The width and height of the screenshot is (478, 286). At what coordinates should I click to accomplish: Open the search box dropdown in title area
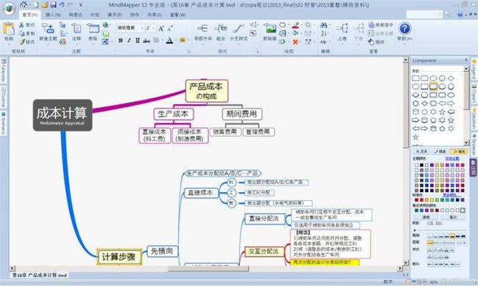(440, 14)
